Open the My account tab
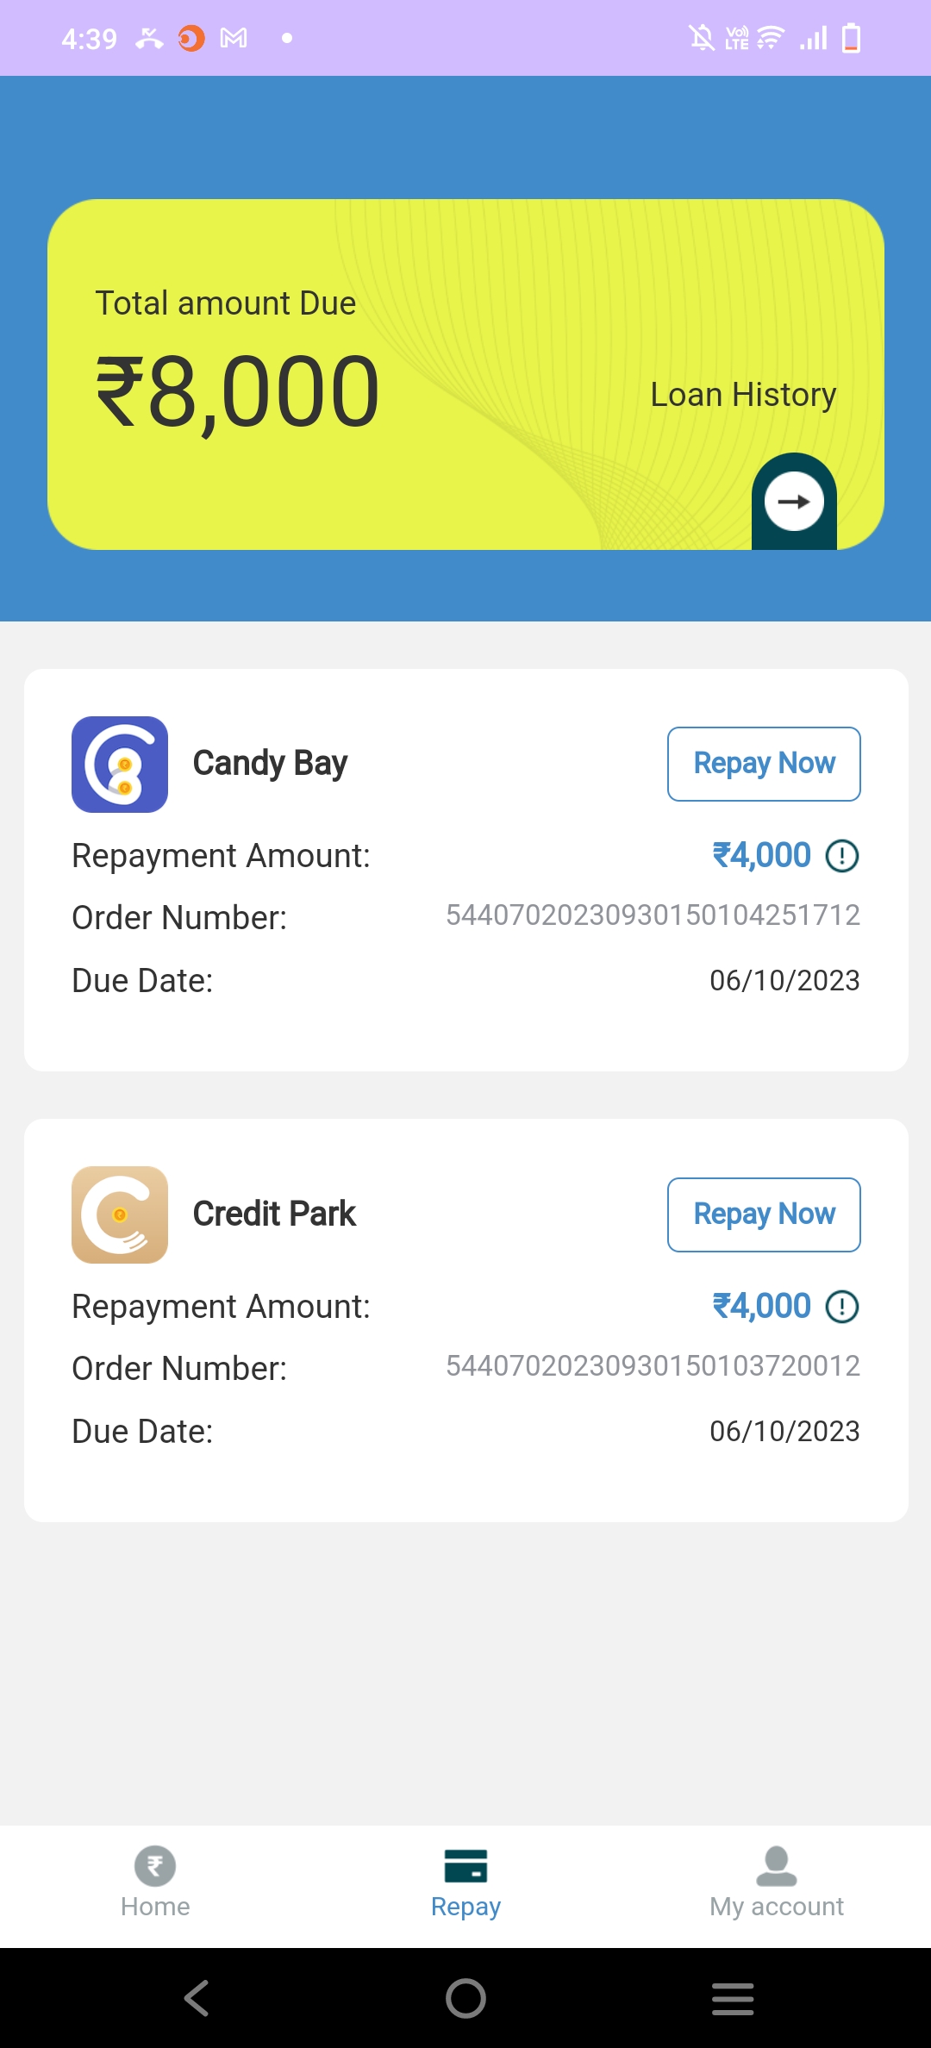Image resolution: width=931 pixels, height=2048 pixels. pos(776,1883)
